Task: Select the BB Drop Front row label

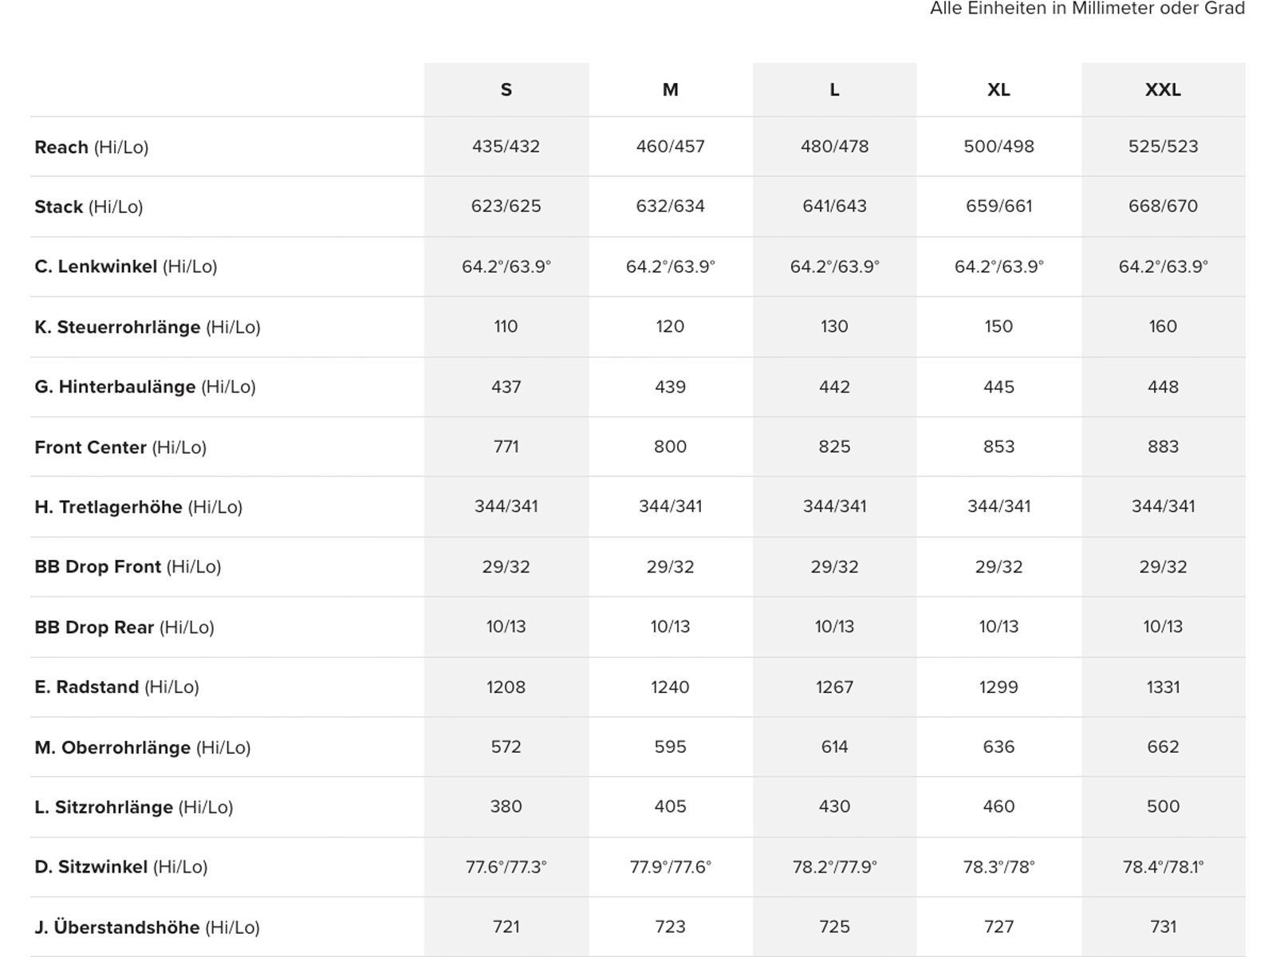Action: point(128,567)
